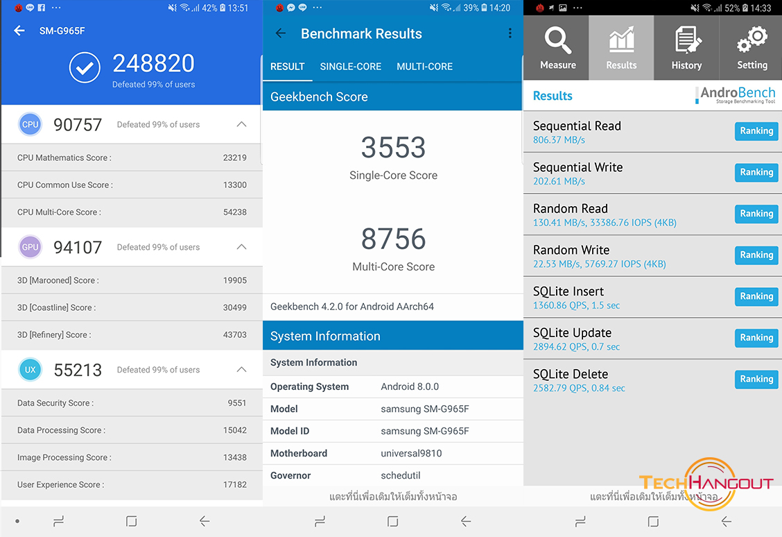Open Ranking for SQLite Insert

756,297
